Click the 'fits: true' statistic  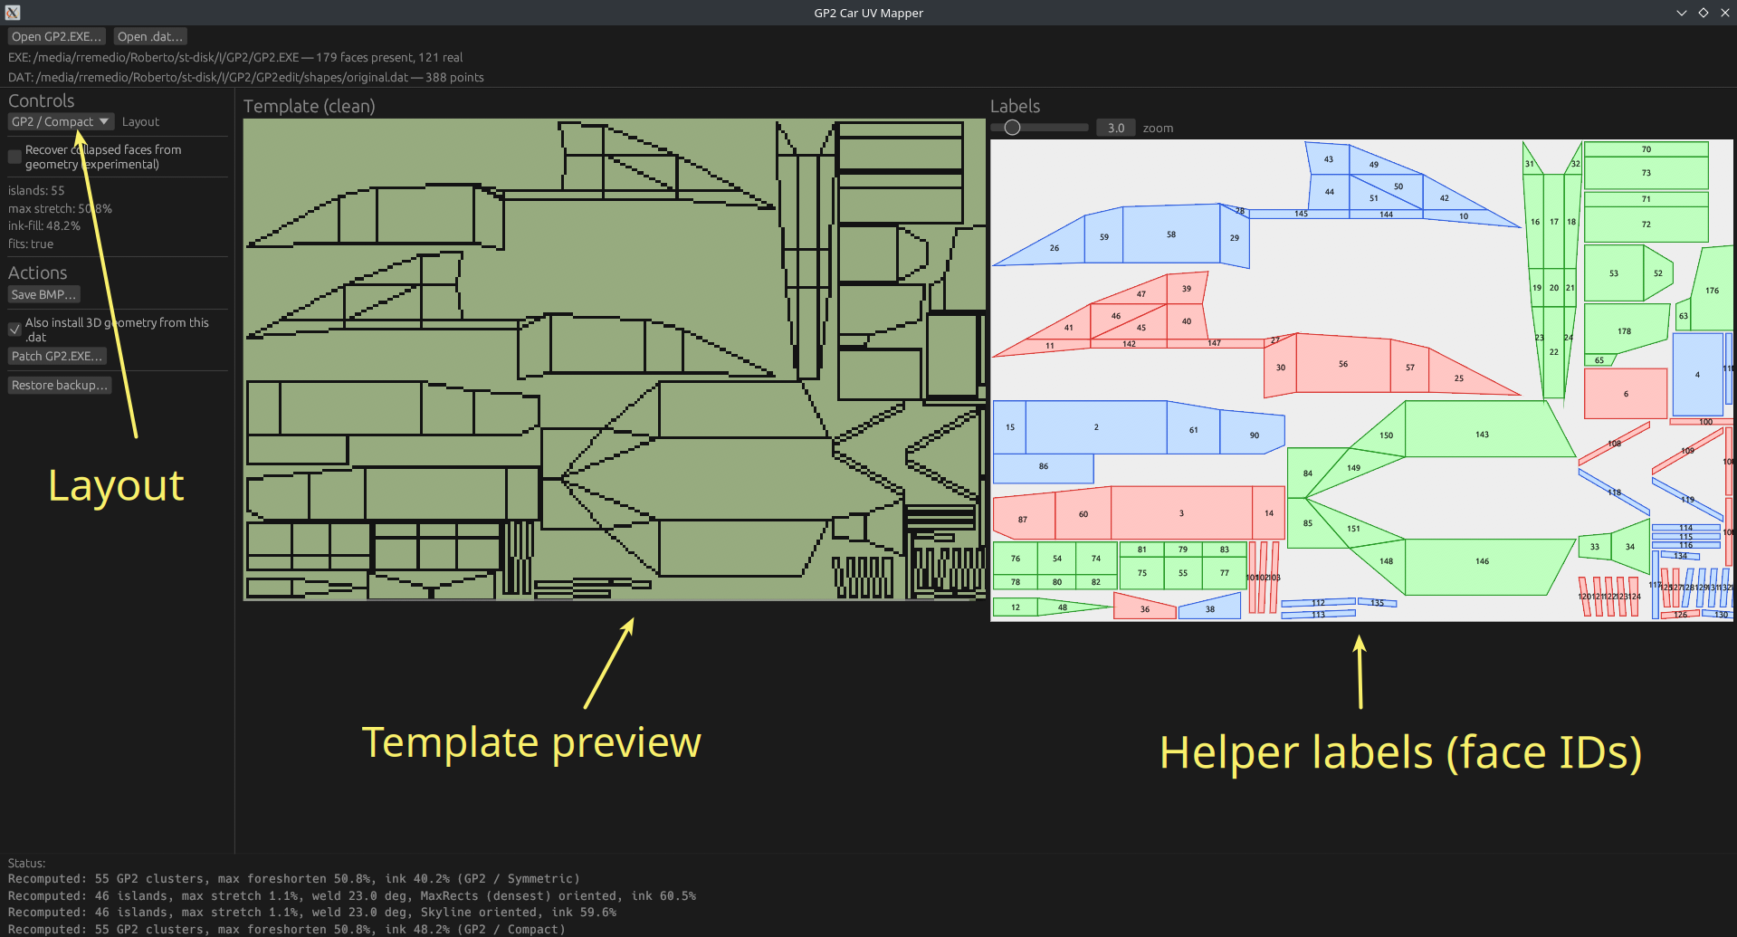click(31, 244)
